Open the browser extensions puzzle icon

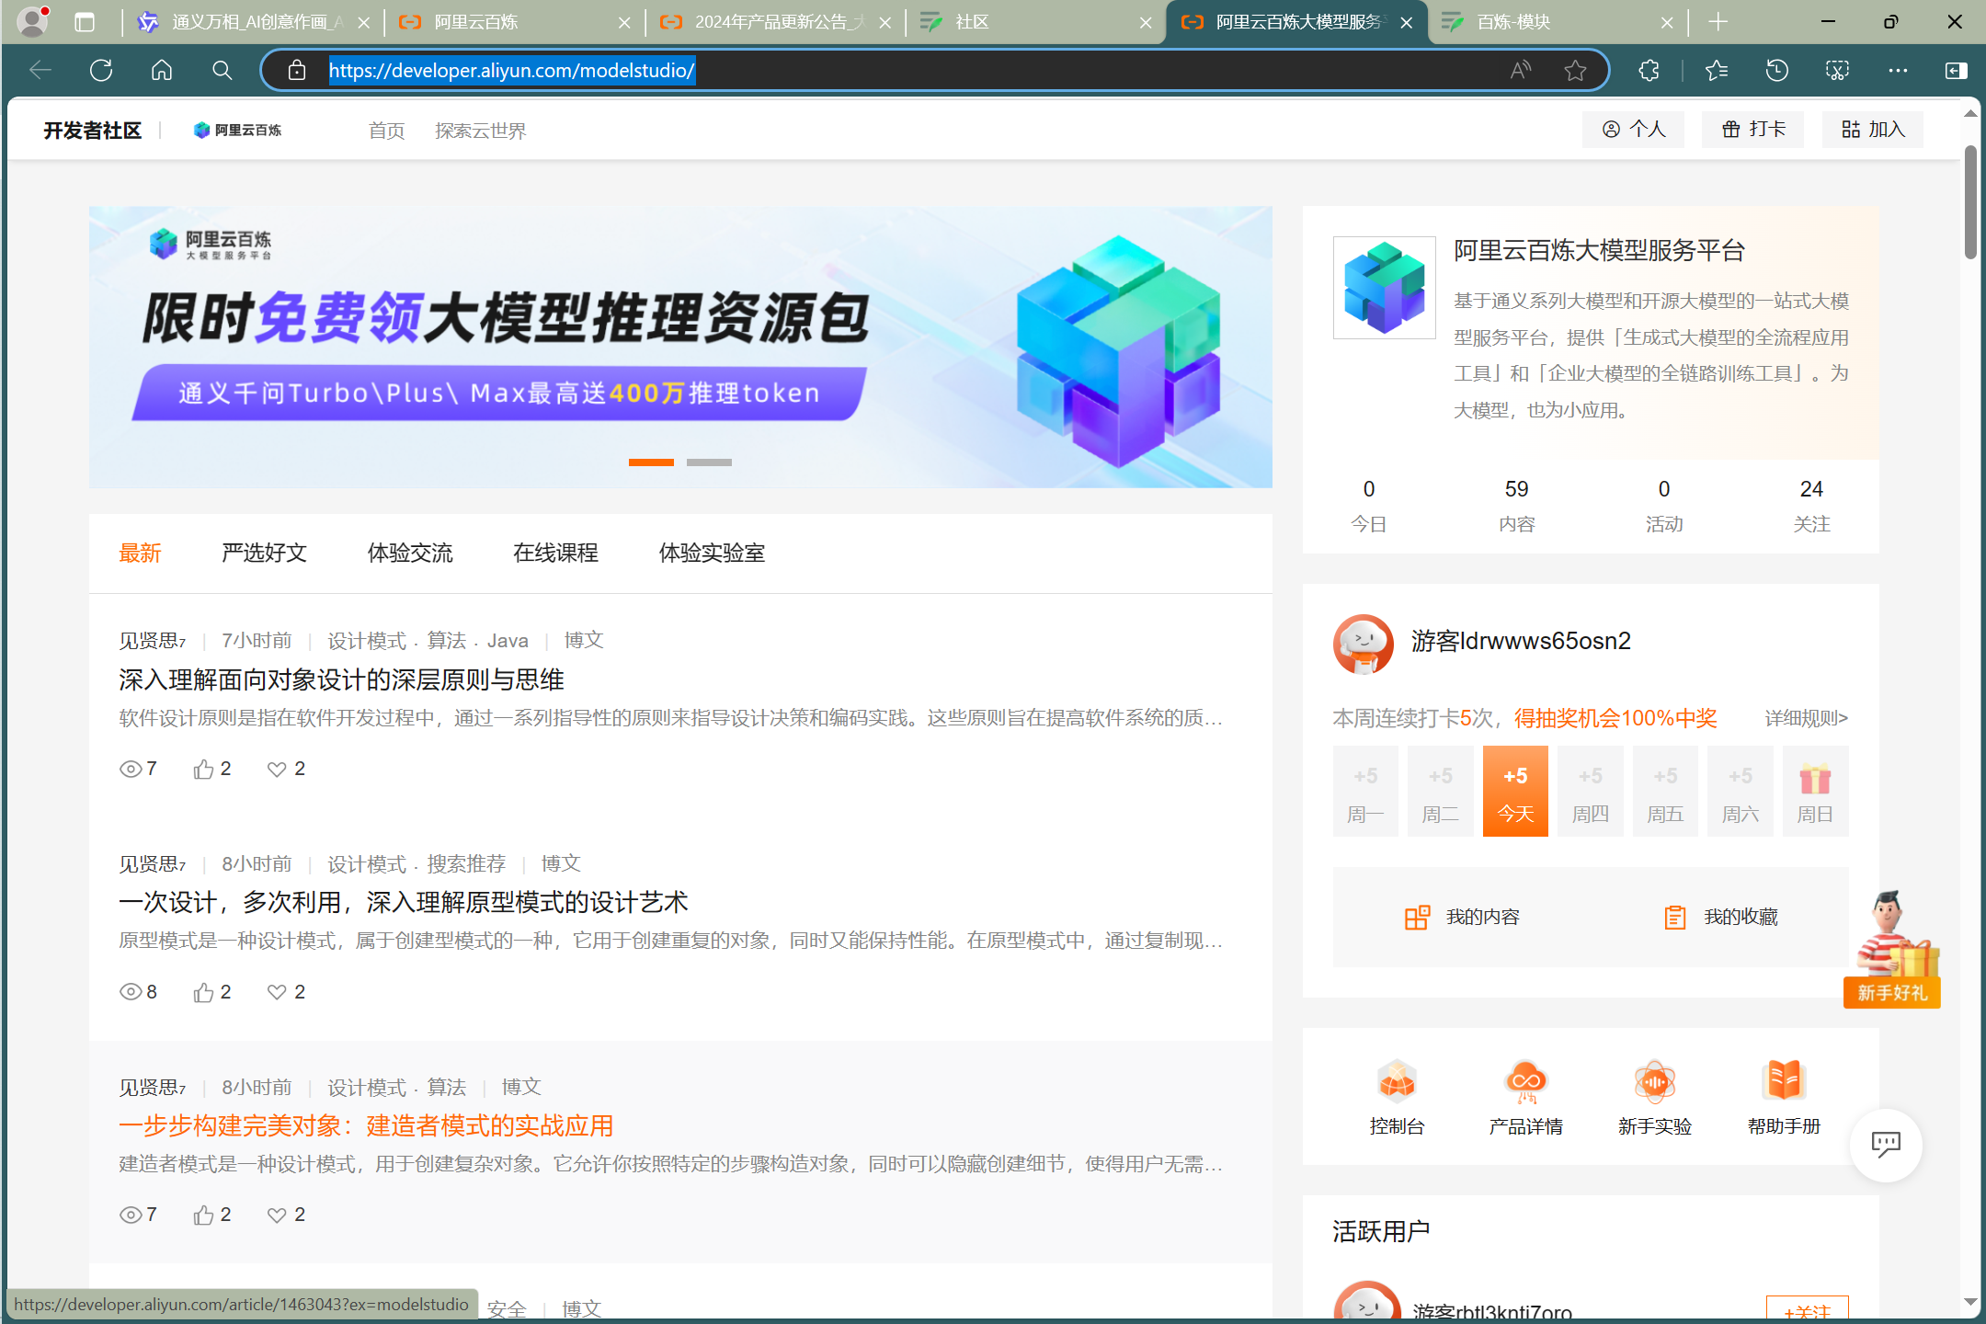1649,70
